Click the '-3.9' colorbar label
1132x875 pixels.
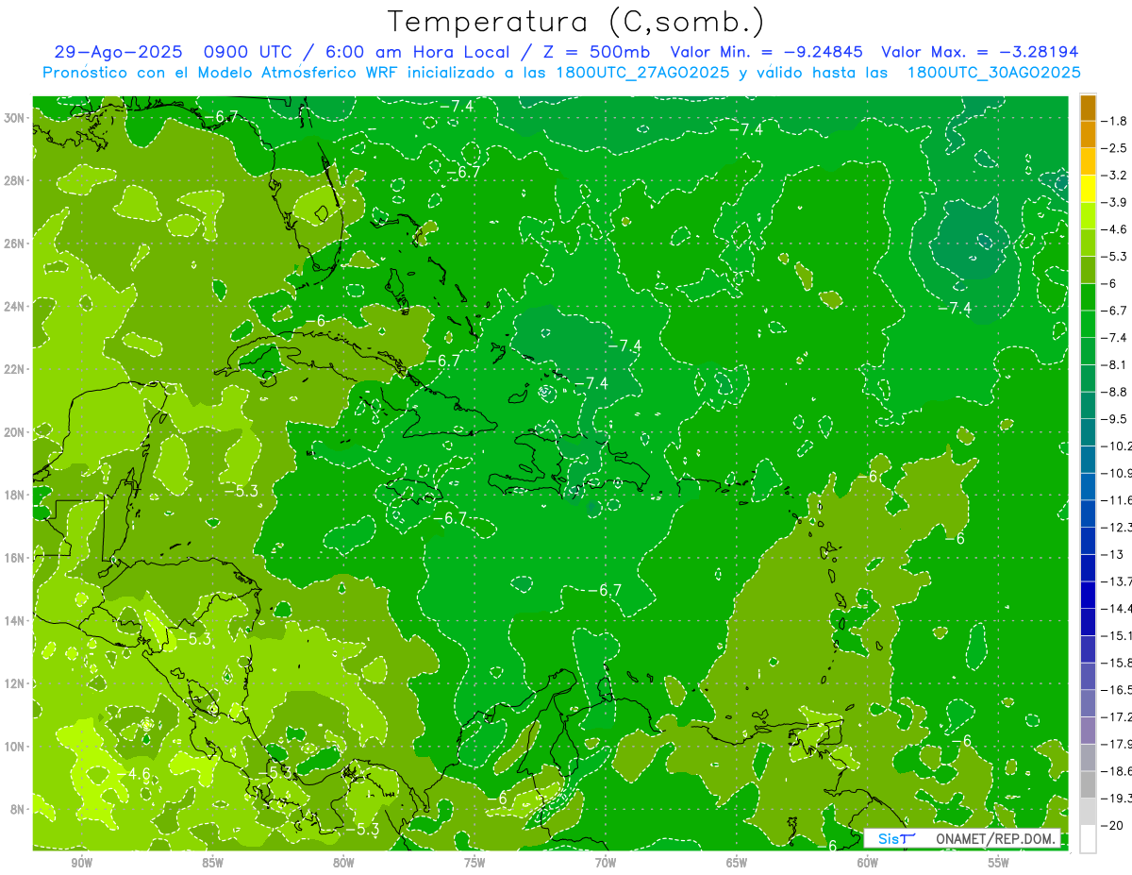click(1116, 202)
